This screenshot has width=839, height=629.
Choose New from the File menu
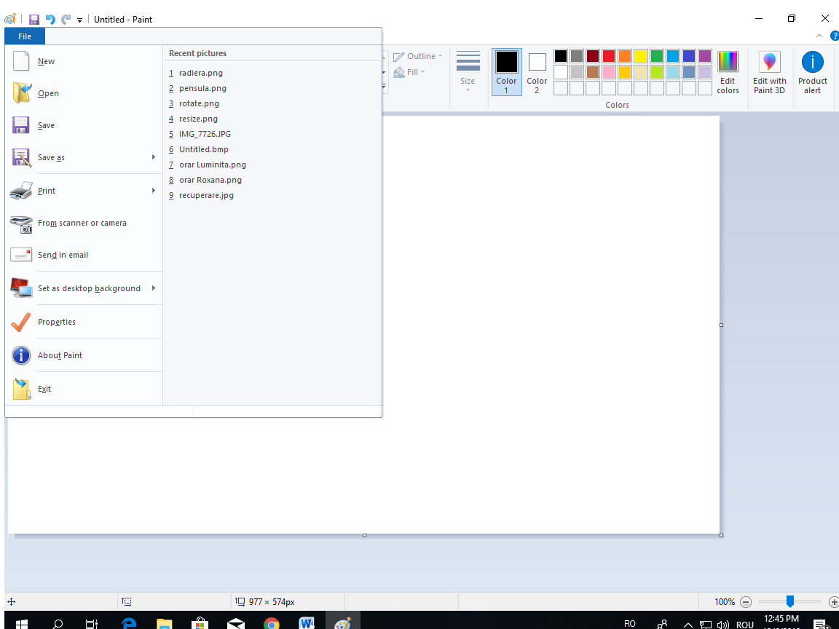click(47, 62)
